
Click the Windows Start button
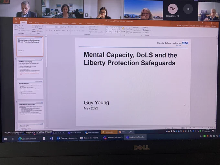pyautogui.click(x=5, y=139)
